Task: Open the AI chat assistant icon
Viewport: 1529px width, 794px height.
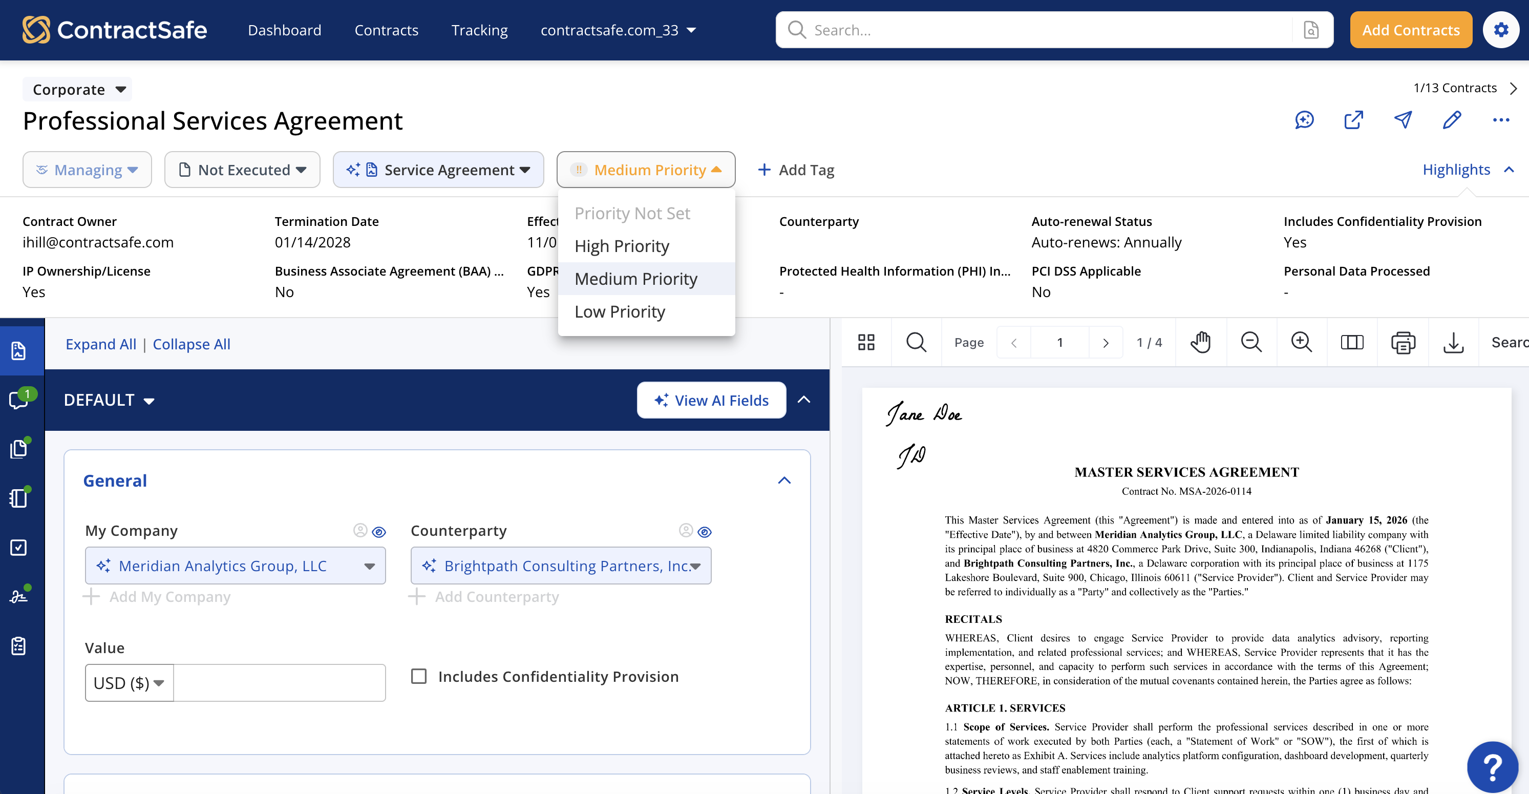Action: point(1304,120)
